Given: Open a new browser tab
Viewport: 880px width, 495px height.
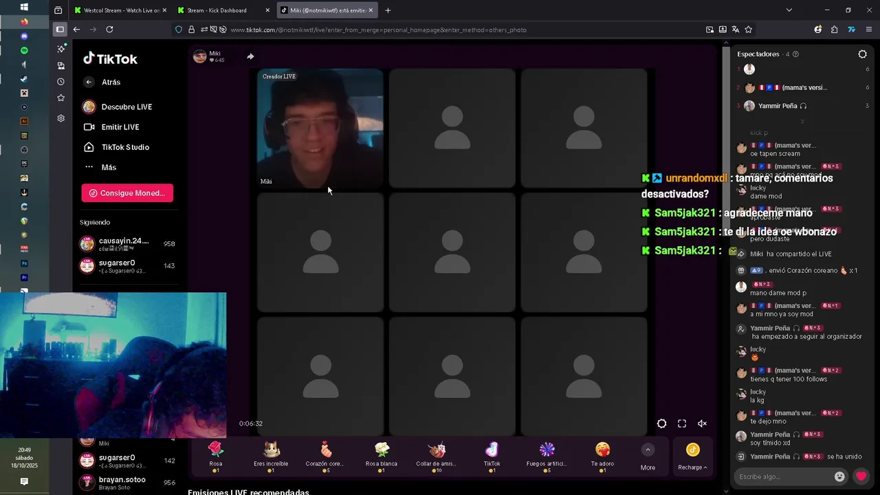Looking at the screenshot, I should click(x=388, y=10).
